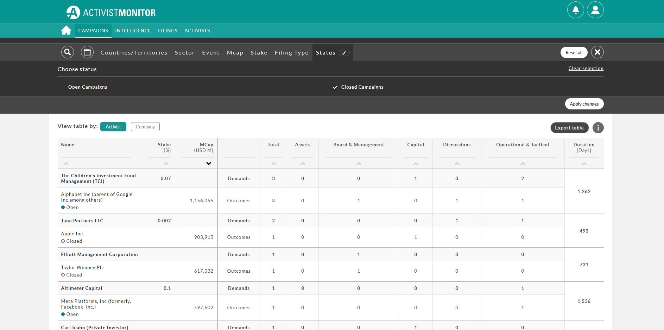664x330 pixels.
Task: Open the Activists tab
Action: 197,31
